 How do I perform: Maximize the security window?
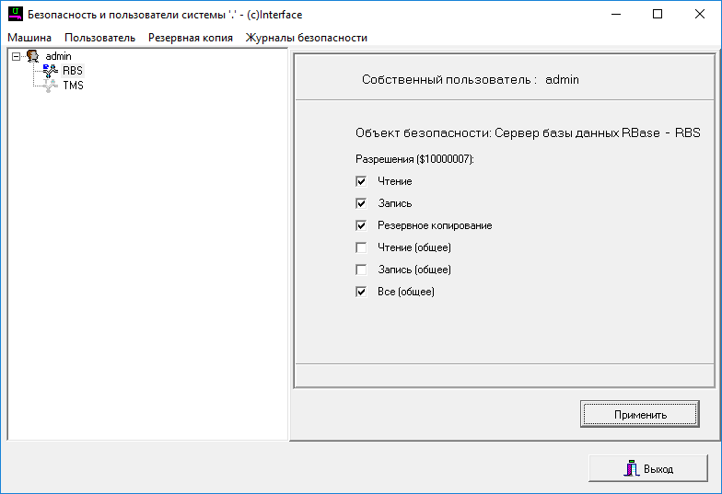click(658, 15)
